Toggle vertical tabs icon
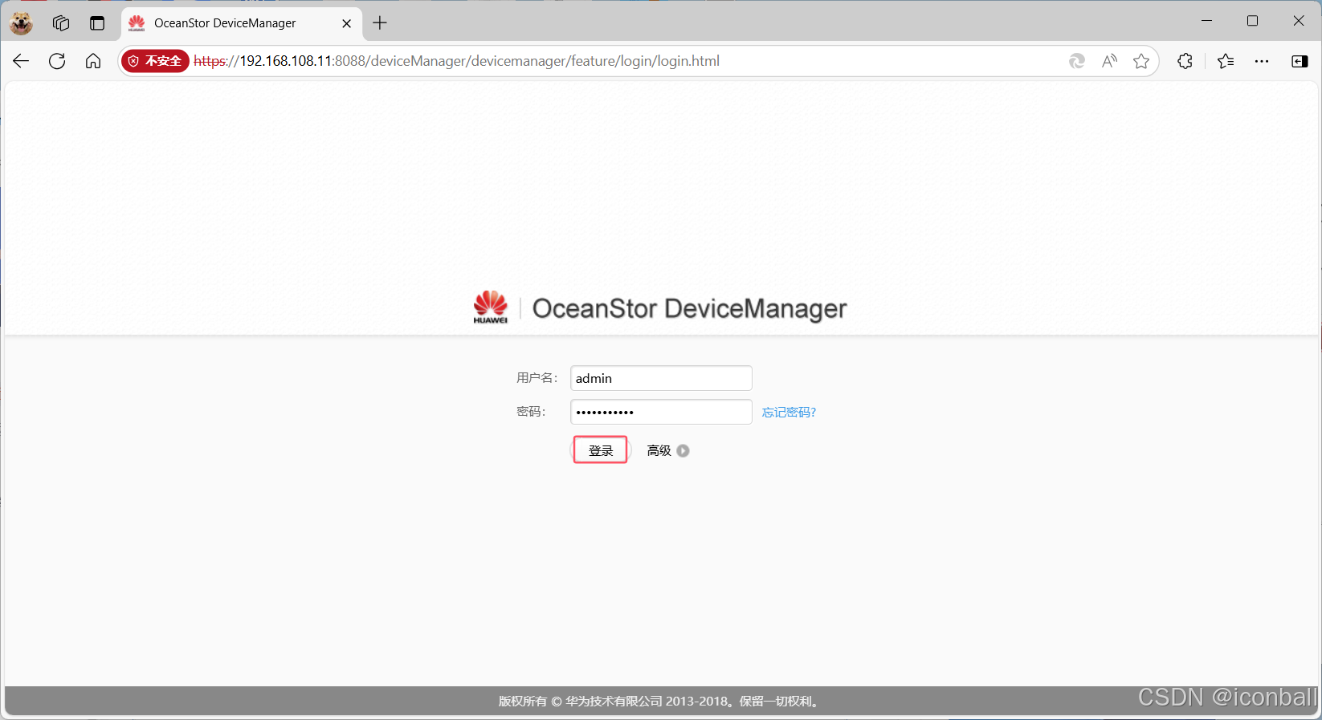 [97, 23]
